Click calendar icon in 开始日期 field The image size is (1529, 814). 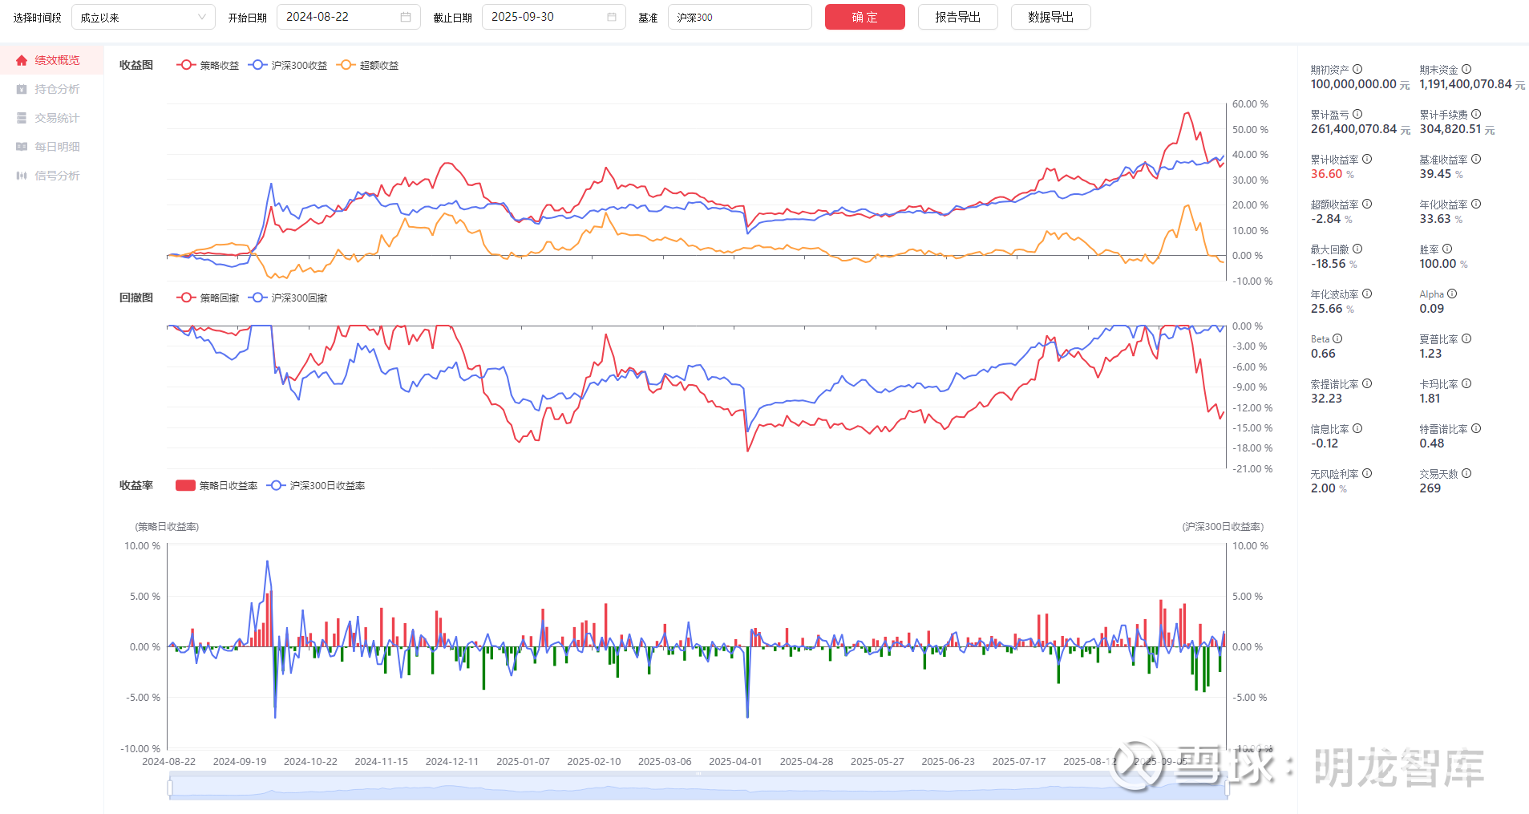coord(406,17)
